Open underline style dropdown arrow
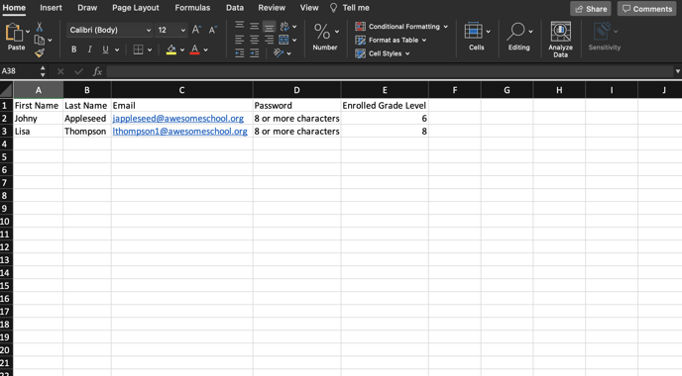The image size is (682, 376). [x=117, y=49]
